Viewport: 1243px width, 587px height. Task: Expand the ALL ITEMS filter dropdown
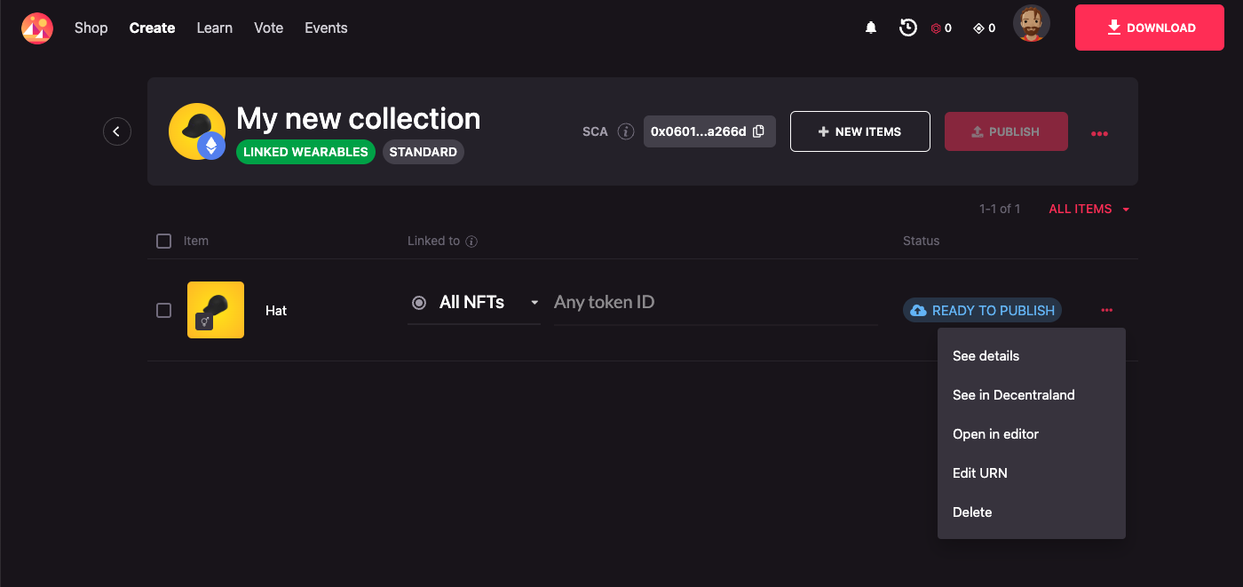coord(1089,210)
